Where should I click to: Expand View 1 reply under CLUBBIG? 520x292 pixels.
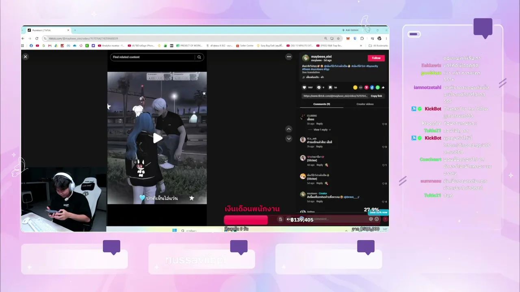pos(321,130)
